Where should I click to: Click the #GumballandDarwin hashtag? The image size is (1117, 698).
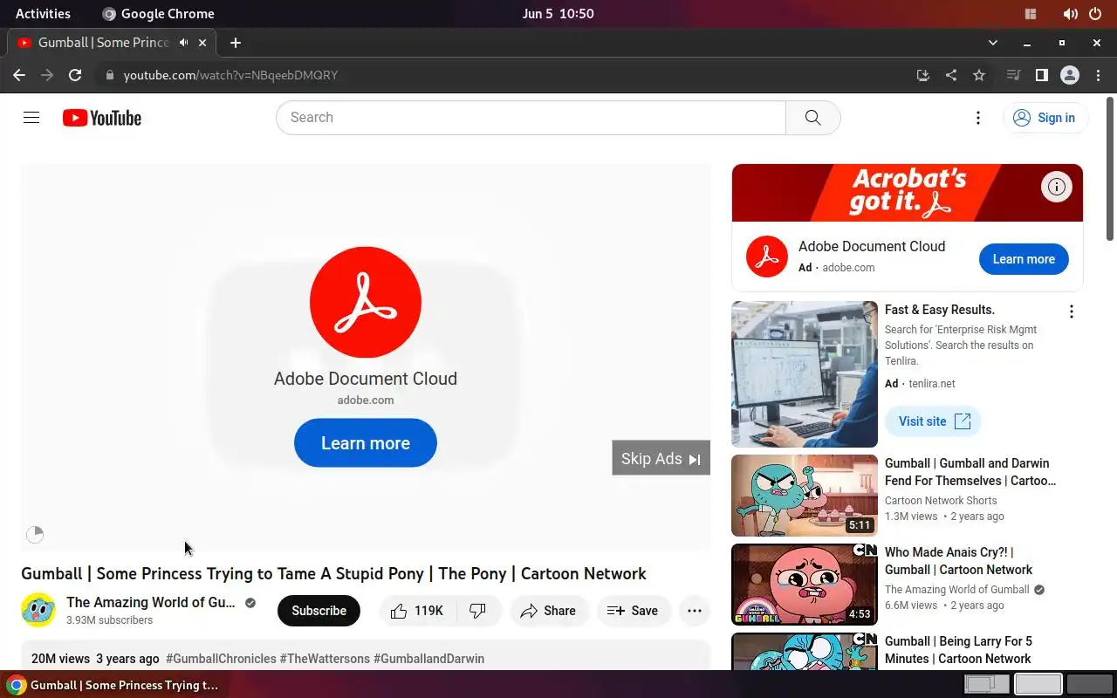[428, 659]
